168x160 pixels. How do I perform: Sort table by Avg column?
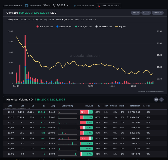(53, 106)
